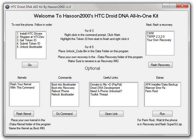This screenshot has height=140, width=194.
Task: Select 'Reboot Phone' command
Action: (60, 91)
